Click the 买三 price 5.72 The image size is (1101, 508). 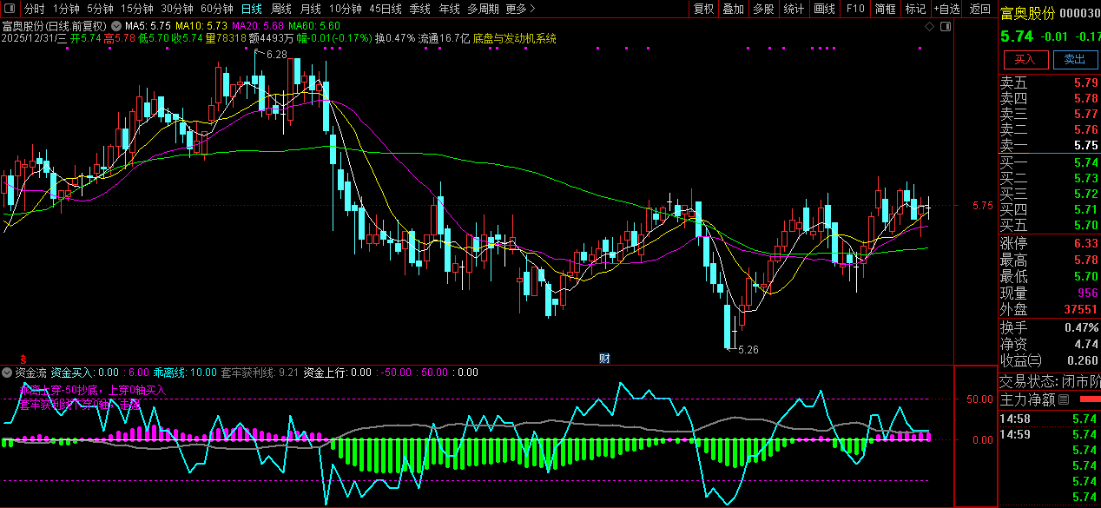click(x=1085, y=194)
